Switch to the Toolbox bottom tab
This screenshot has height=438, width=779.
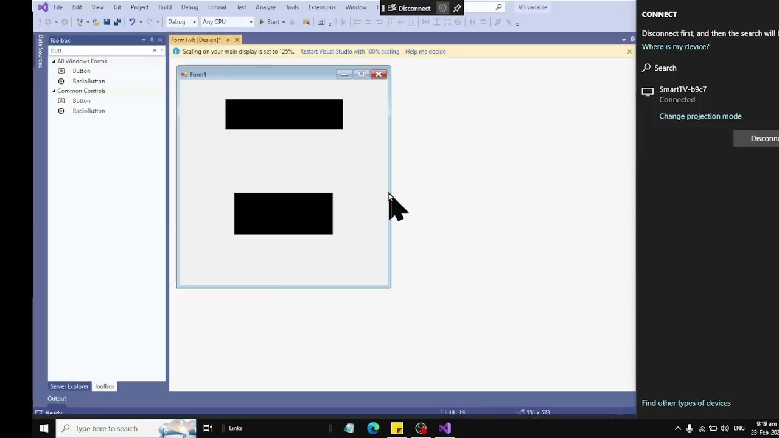tap(104, 386)
